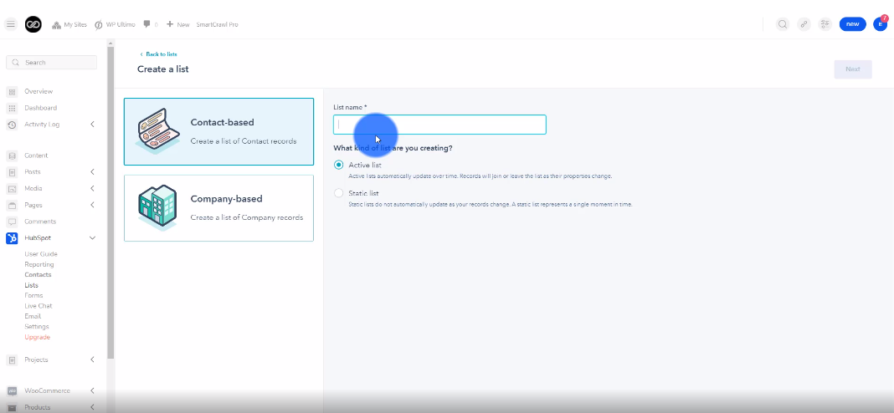Click the HubSpot logo icon in sidebar

click(x=12, y=238)
